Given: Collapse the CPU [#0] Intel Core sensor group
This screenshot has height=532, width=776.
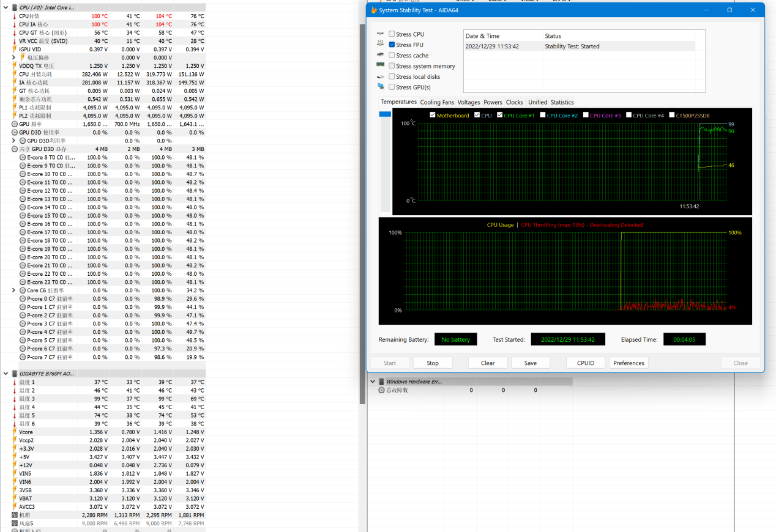Looking at the screenshot, I should coord(6,7).
